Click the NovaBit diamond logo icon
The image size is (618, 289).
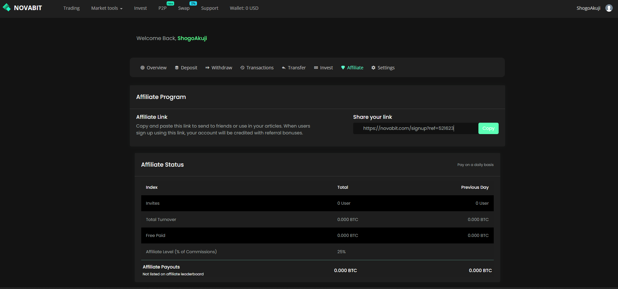[7, 8]
